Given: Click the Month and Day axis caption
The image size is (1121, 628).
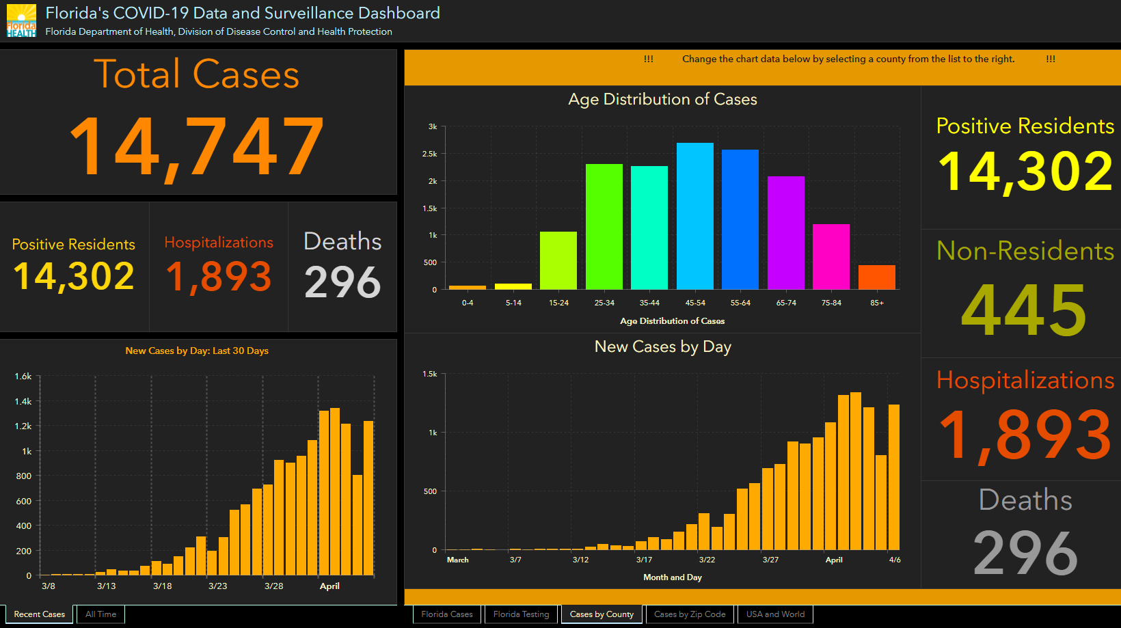Looking at the screenshot, I should [x=673, y=577].
